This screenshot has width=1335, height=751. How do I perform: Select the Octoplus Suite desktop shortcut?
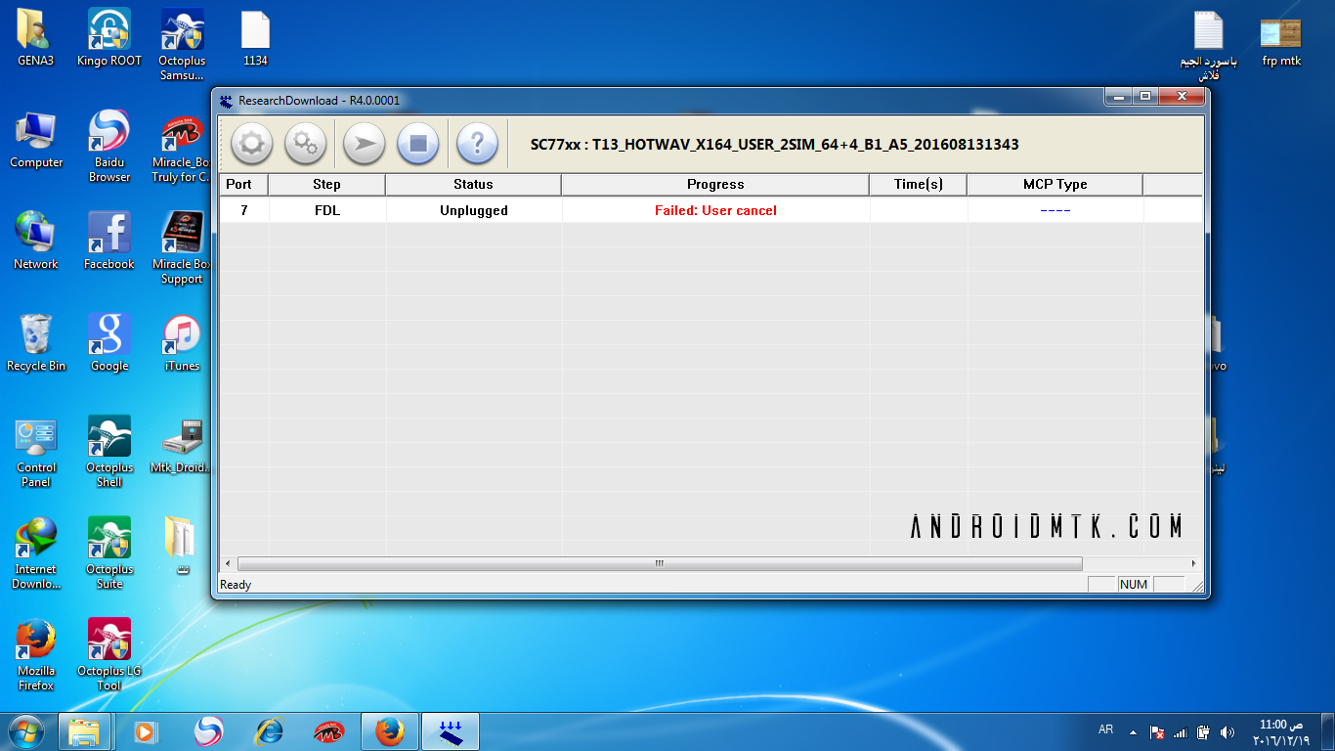click(x=109, y=553)
